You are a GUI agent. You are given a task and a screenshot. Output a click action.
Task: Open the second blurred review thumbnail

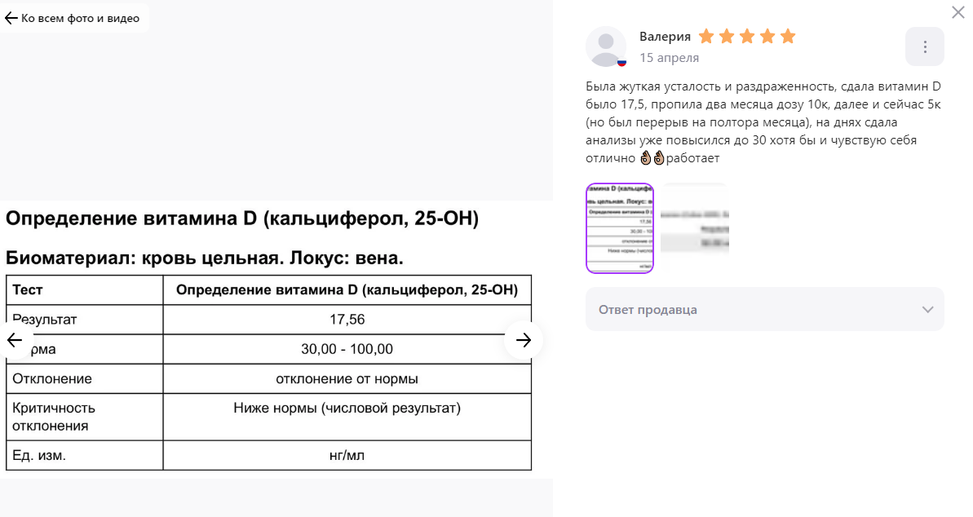coord(694,228)
